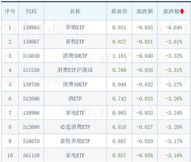
Task: Click the 序号 column header
Action: [10, 11]
